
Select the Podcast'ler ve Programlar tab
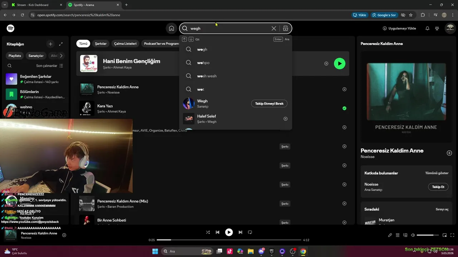161,44
